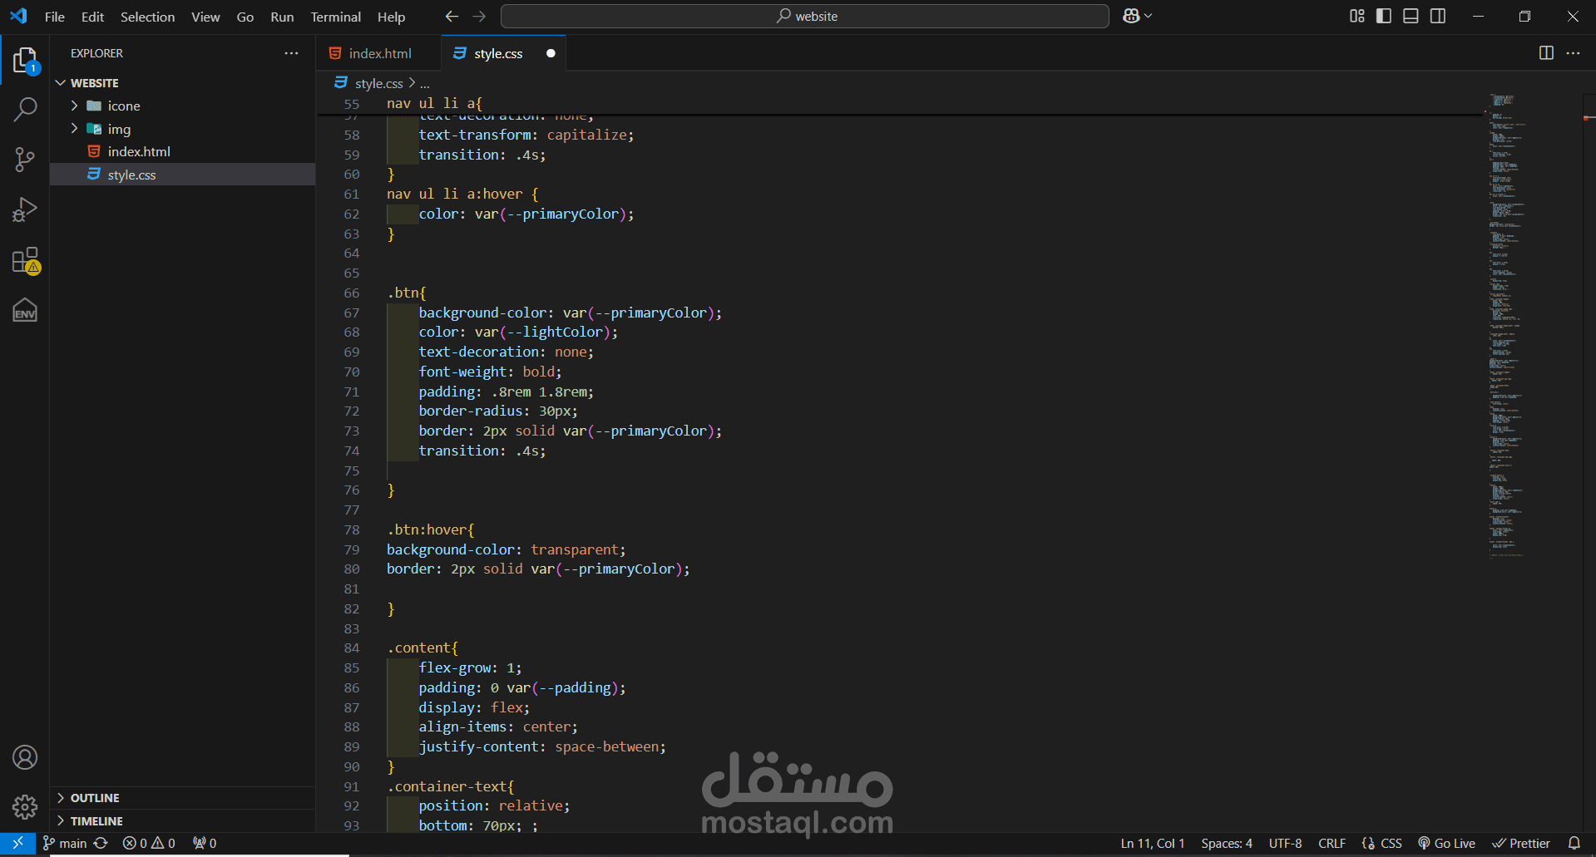The width and height of the screenshot is (1596, 857).
Task: Collapse the WEBSITE folder section
Action: pyautogui.click(x=183, y=83)
